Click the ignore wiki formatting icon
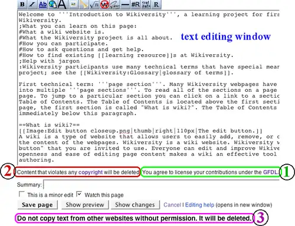Image resolution: width=295 pixels, height=226 pixels. [x=104, y=4]
